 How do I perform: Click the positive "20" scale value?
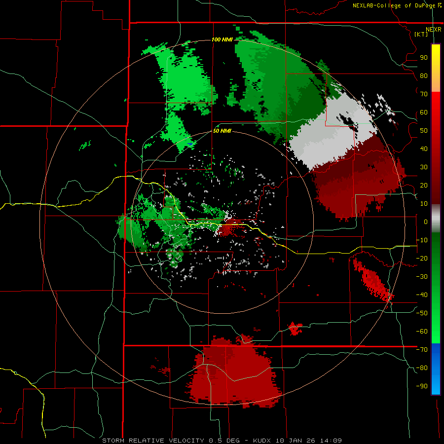pos(424,185)
